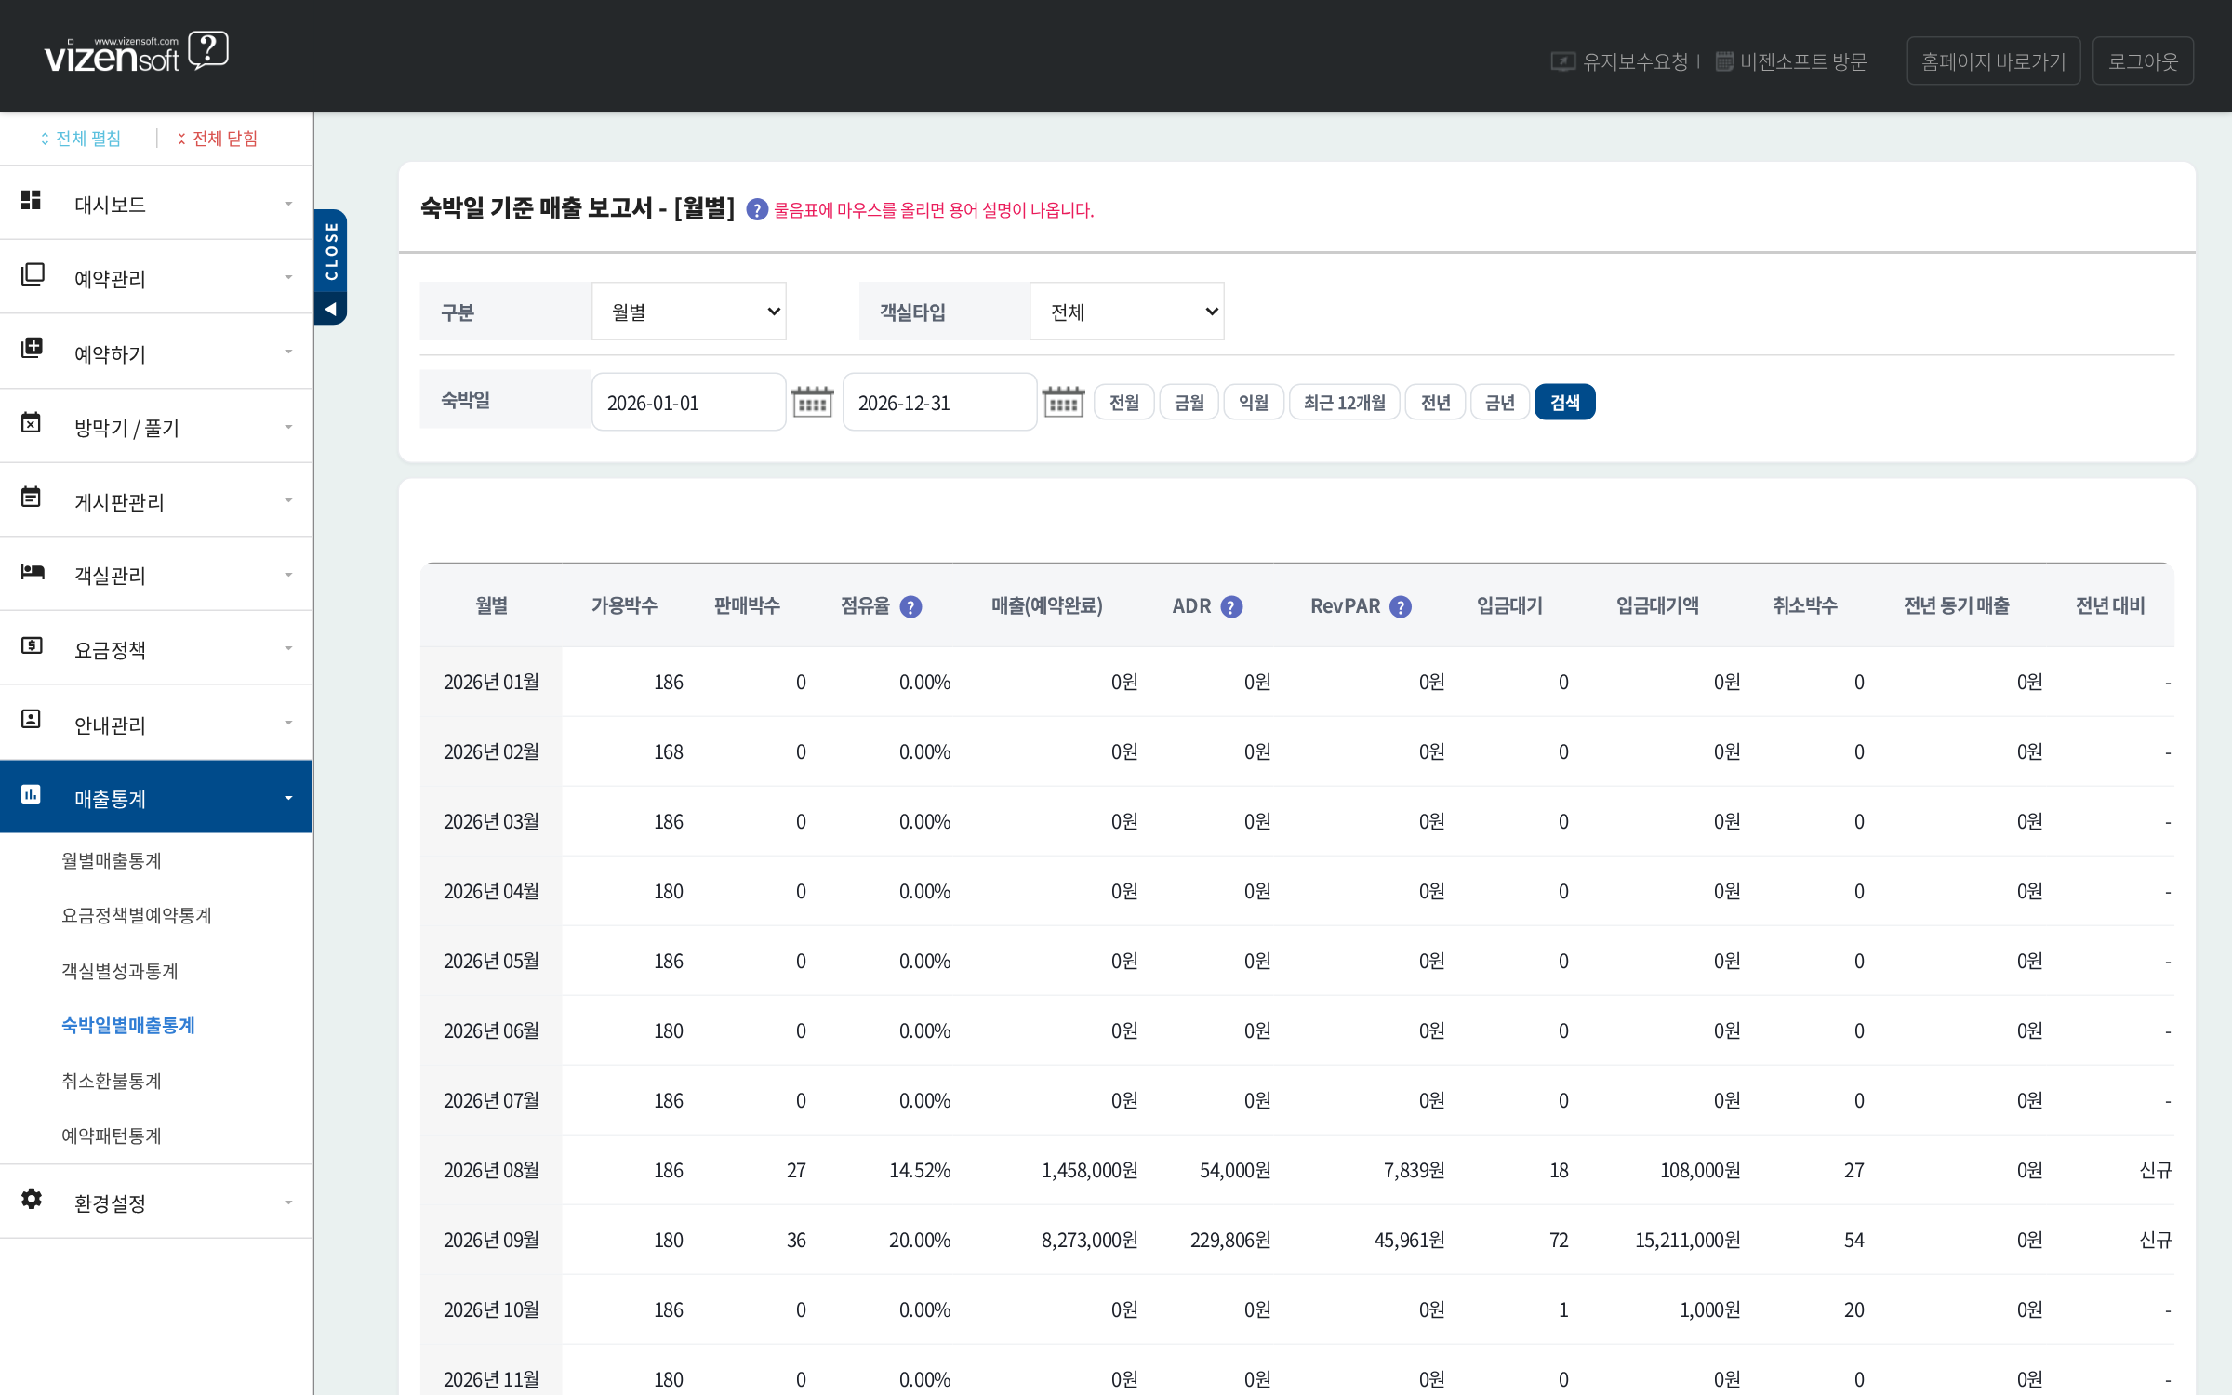Click the 금년 quick range button
The height and width of the screenshot is (1395, 2232).
1499,402
